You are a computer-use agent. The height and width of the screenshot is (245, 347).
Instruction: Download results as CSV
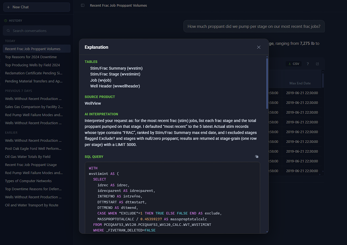point(294,64)
